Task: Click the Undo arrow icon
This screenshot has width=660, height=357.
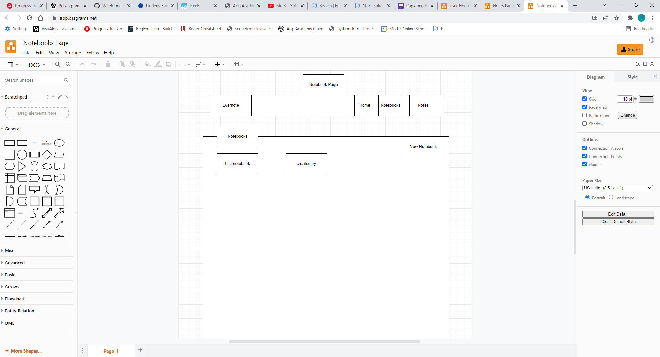Action: [82, 64]
